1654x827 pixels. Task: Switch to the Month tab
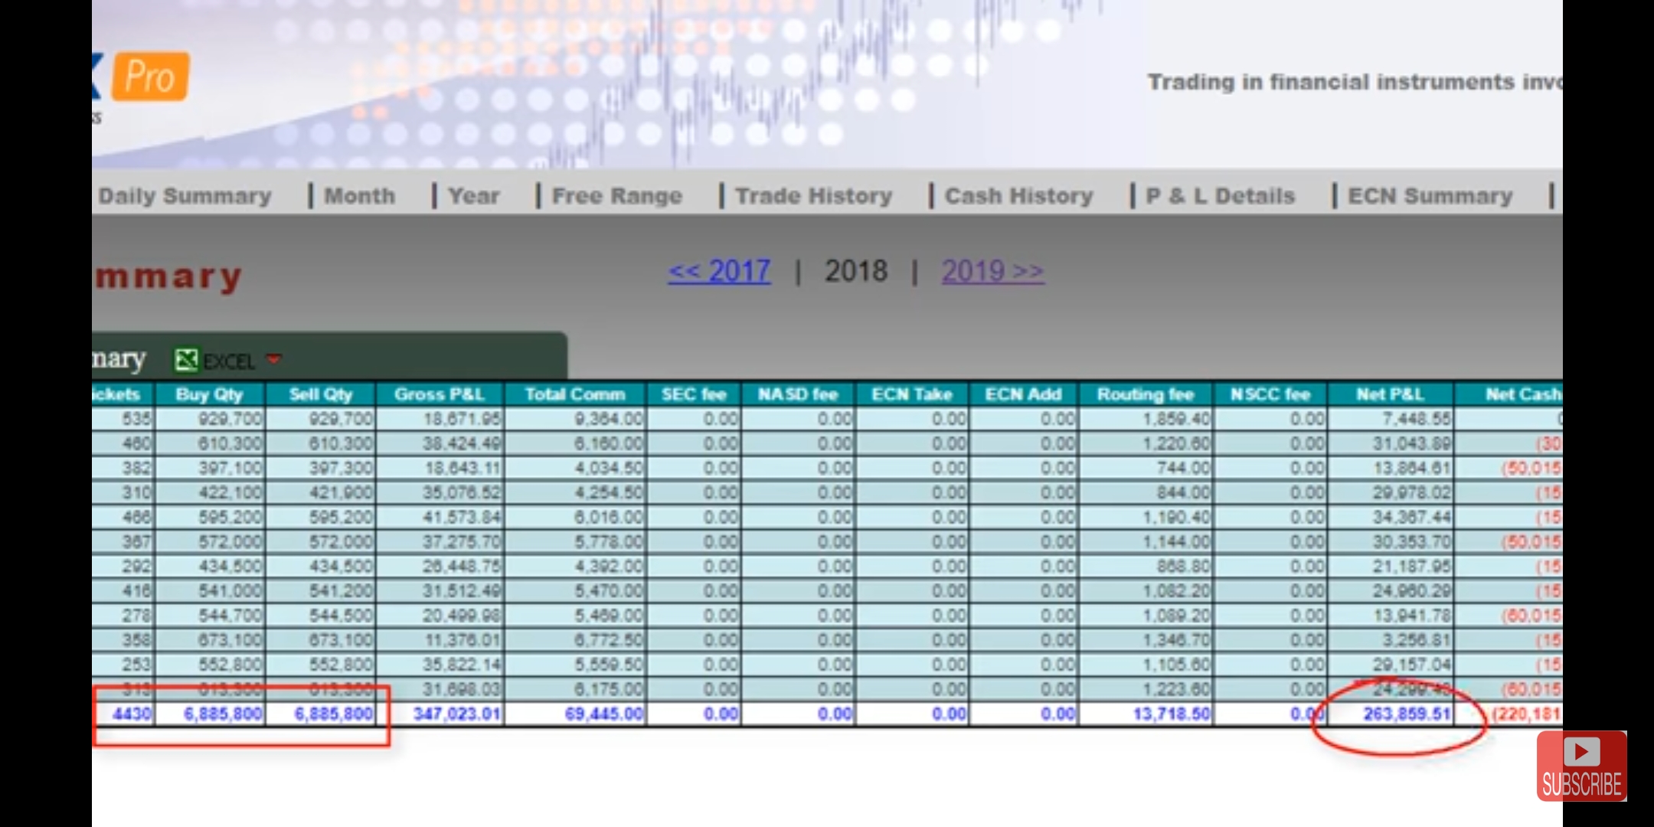[359, 196]
